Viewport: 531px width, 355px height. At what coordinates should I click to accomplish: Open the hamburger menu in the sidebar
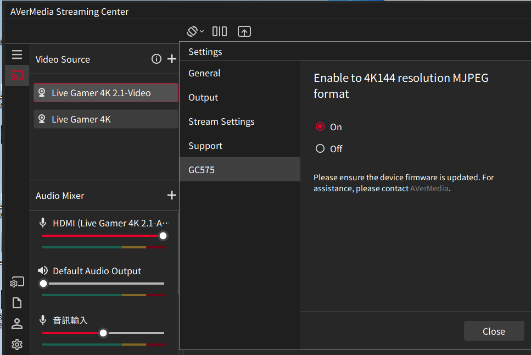pos(17,54)
